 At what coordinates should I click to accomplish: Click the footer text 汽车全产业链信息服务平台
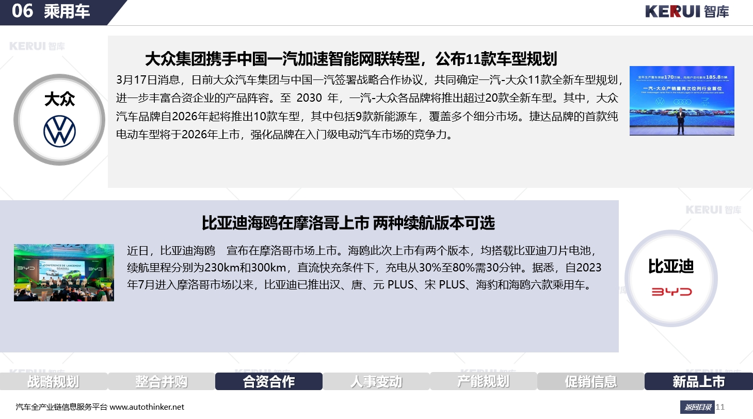coord(62,407)
